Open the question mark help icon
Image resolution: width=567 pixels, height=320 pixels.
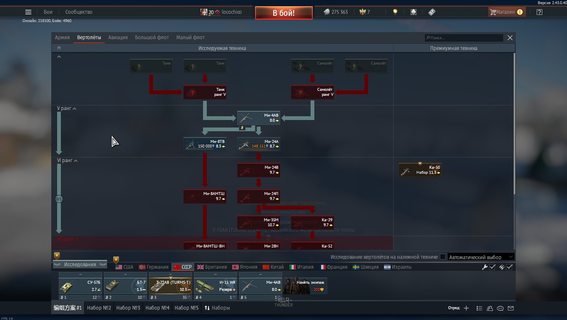pyautogui.click(x=539, y=12)
